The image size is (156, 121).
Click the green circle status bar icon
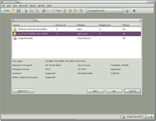tap(151, 117)
